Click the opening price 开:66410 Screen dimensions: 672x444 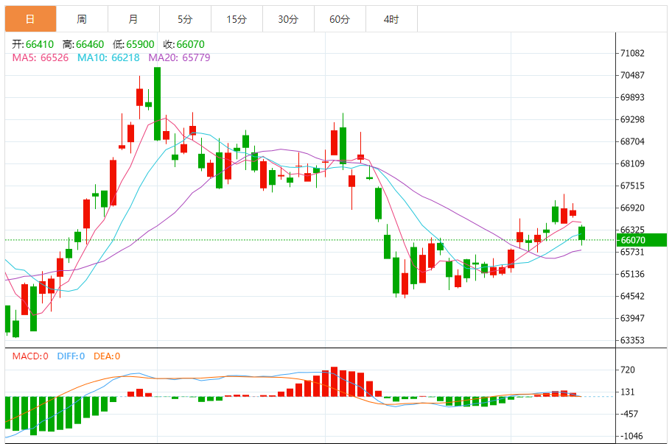point(33,44)
